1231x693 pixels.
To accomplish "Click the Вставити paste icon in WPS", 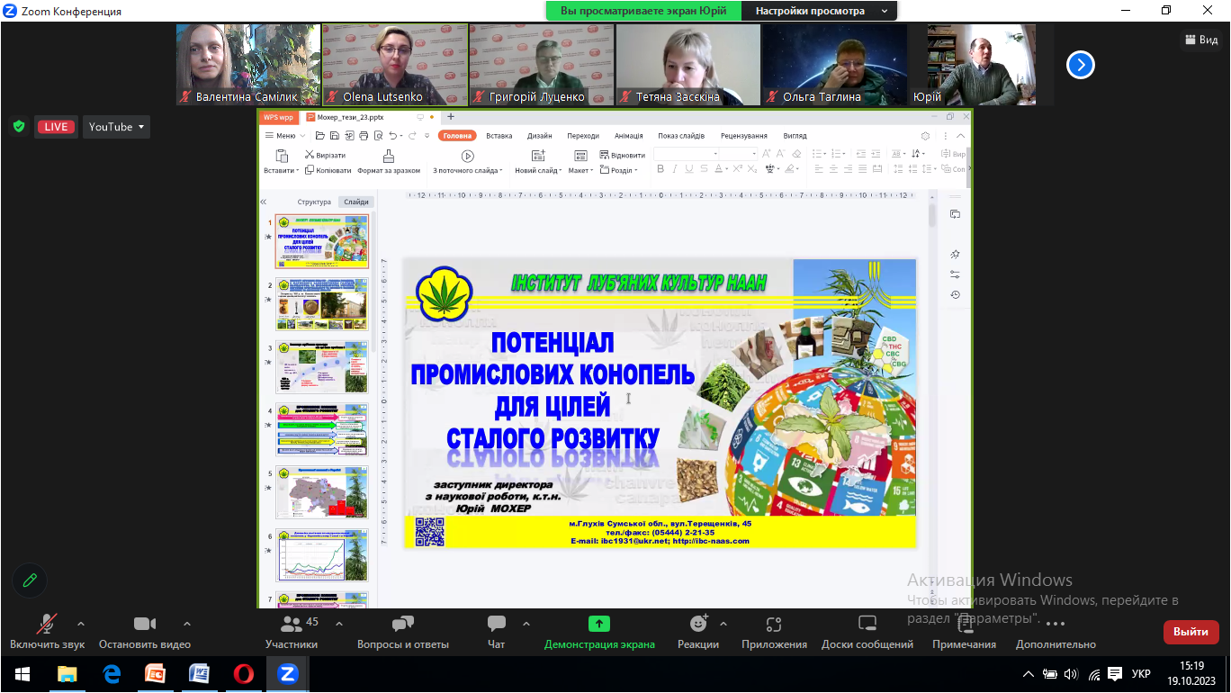I will click(x=282, y=156).
